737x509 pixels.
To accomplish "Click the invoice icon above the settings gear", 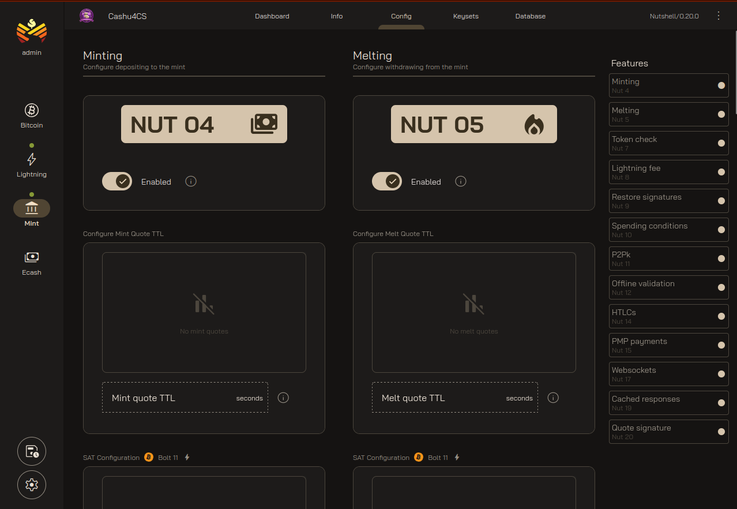I will pyautogui.click(x=31, y=451).
